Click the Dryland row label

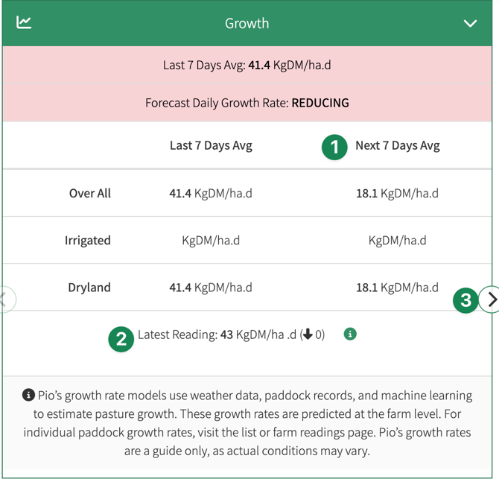click(x=89, y=287)
